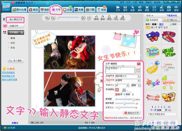Click the 对比 compare icon
This screenshot has width=182, height=131.
(x=116, y=18)
